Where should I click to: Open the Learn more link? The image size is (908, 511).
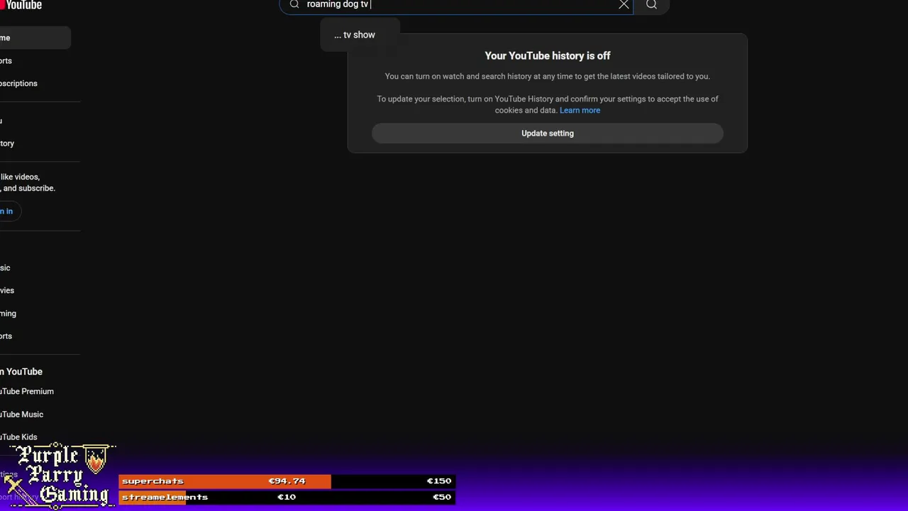[580, 110]
